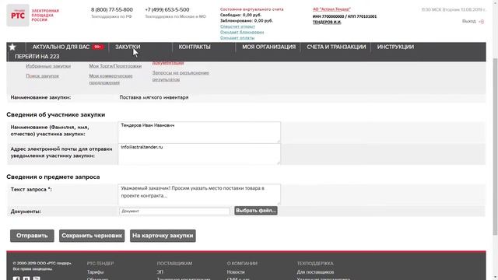
Task: Open Тарифы link in footer
Action: point(95,272)
